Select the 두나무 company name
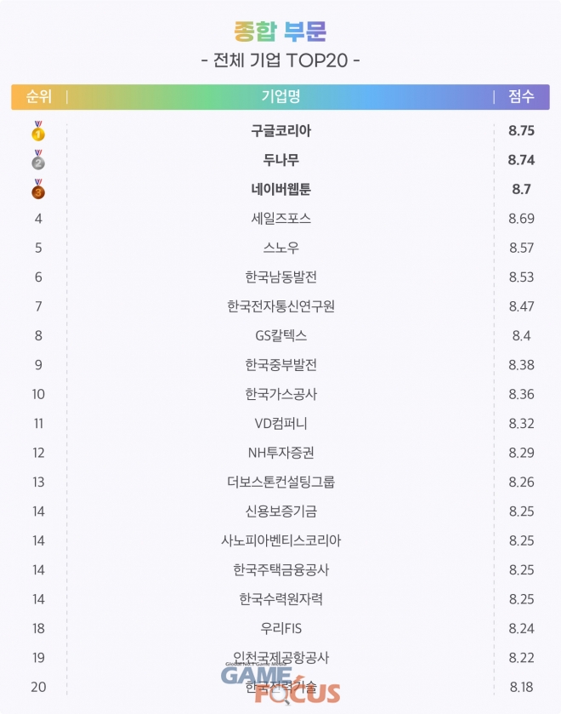 click(x=281, y=160)
